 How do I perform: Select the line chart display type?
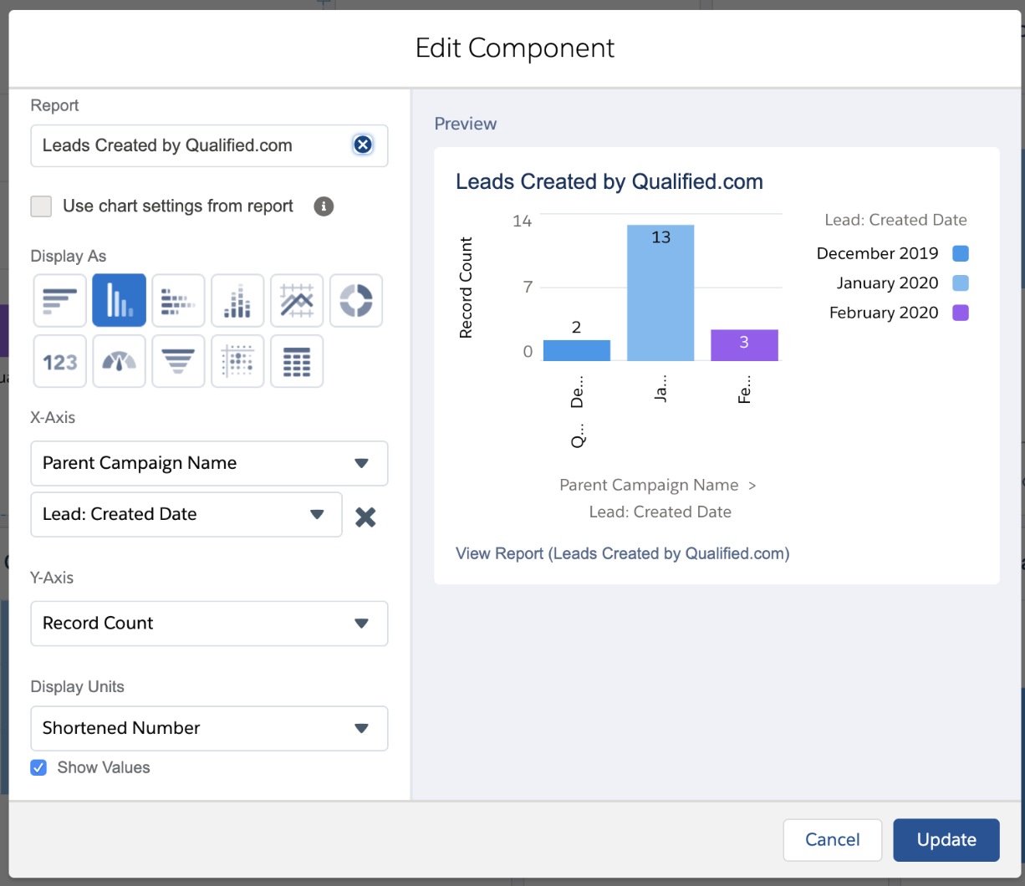[x=297, y=300]
